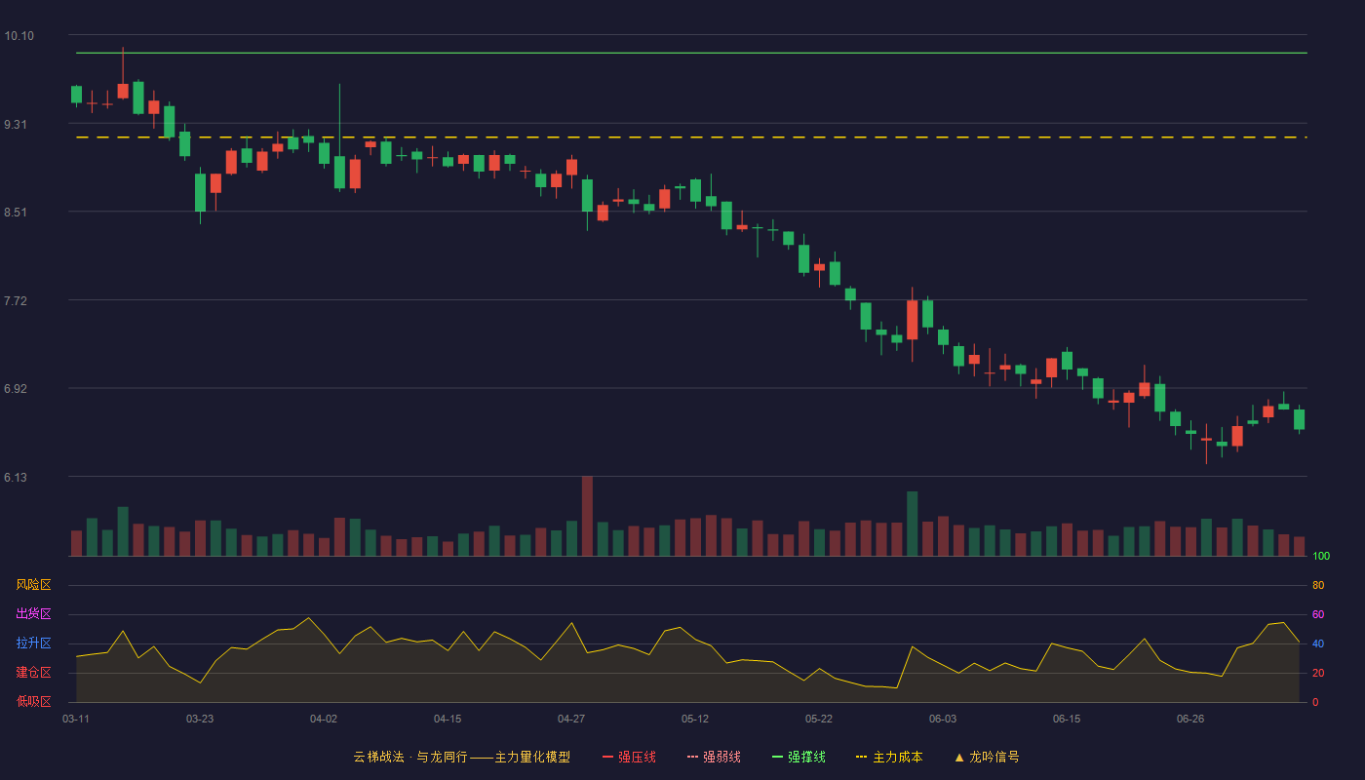
Task: Toggle the 强撑线 legend entry
Action: point(799,757)
